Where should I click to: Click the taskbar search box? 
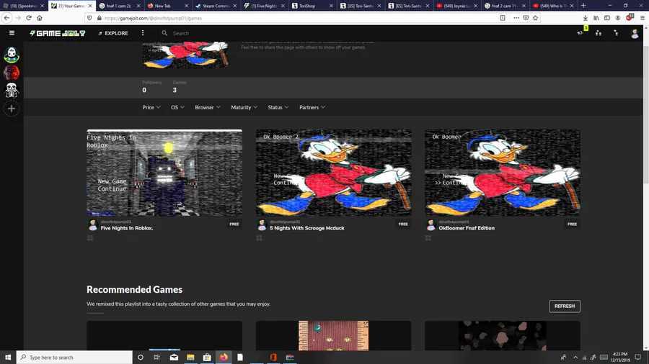74,357
